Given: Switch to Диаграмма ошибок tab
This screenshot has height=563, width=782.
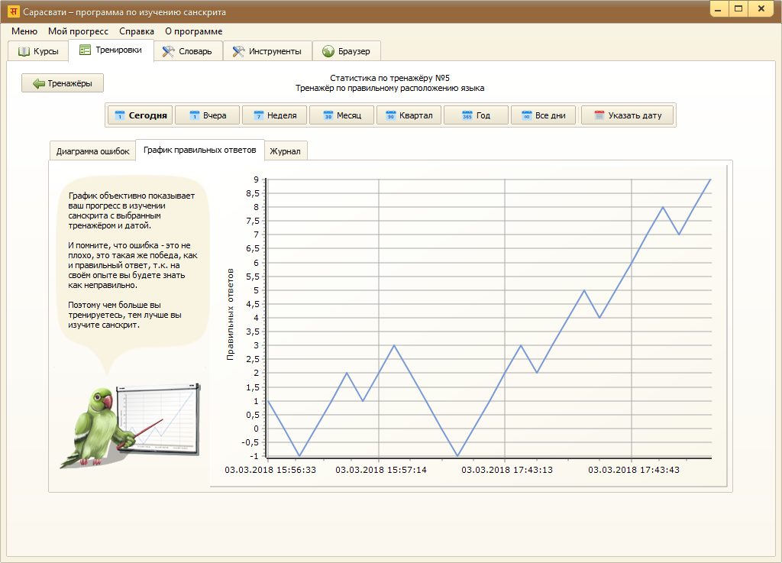Looking at the screenshot, I should coord(92,151).
